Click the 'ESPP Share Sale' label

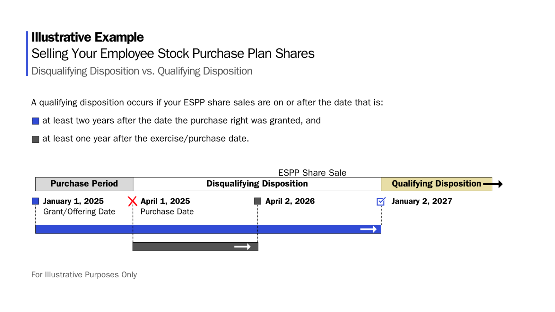point(312,173)
